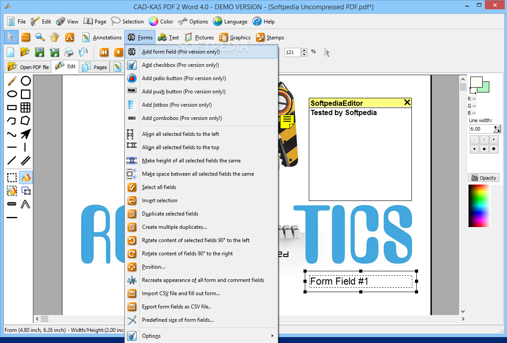Choose the pentagon polygon tool

pos(26,120)
